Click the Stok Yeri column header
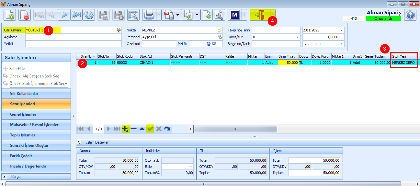The width and height of the screenshot is (420, 186). click(404, 56)
